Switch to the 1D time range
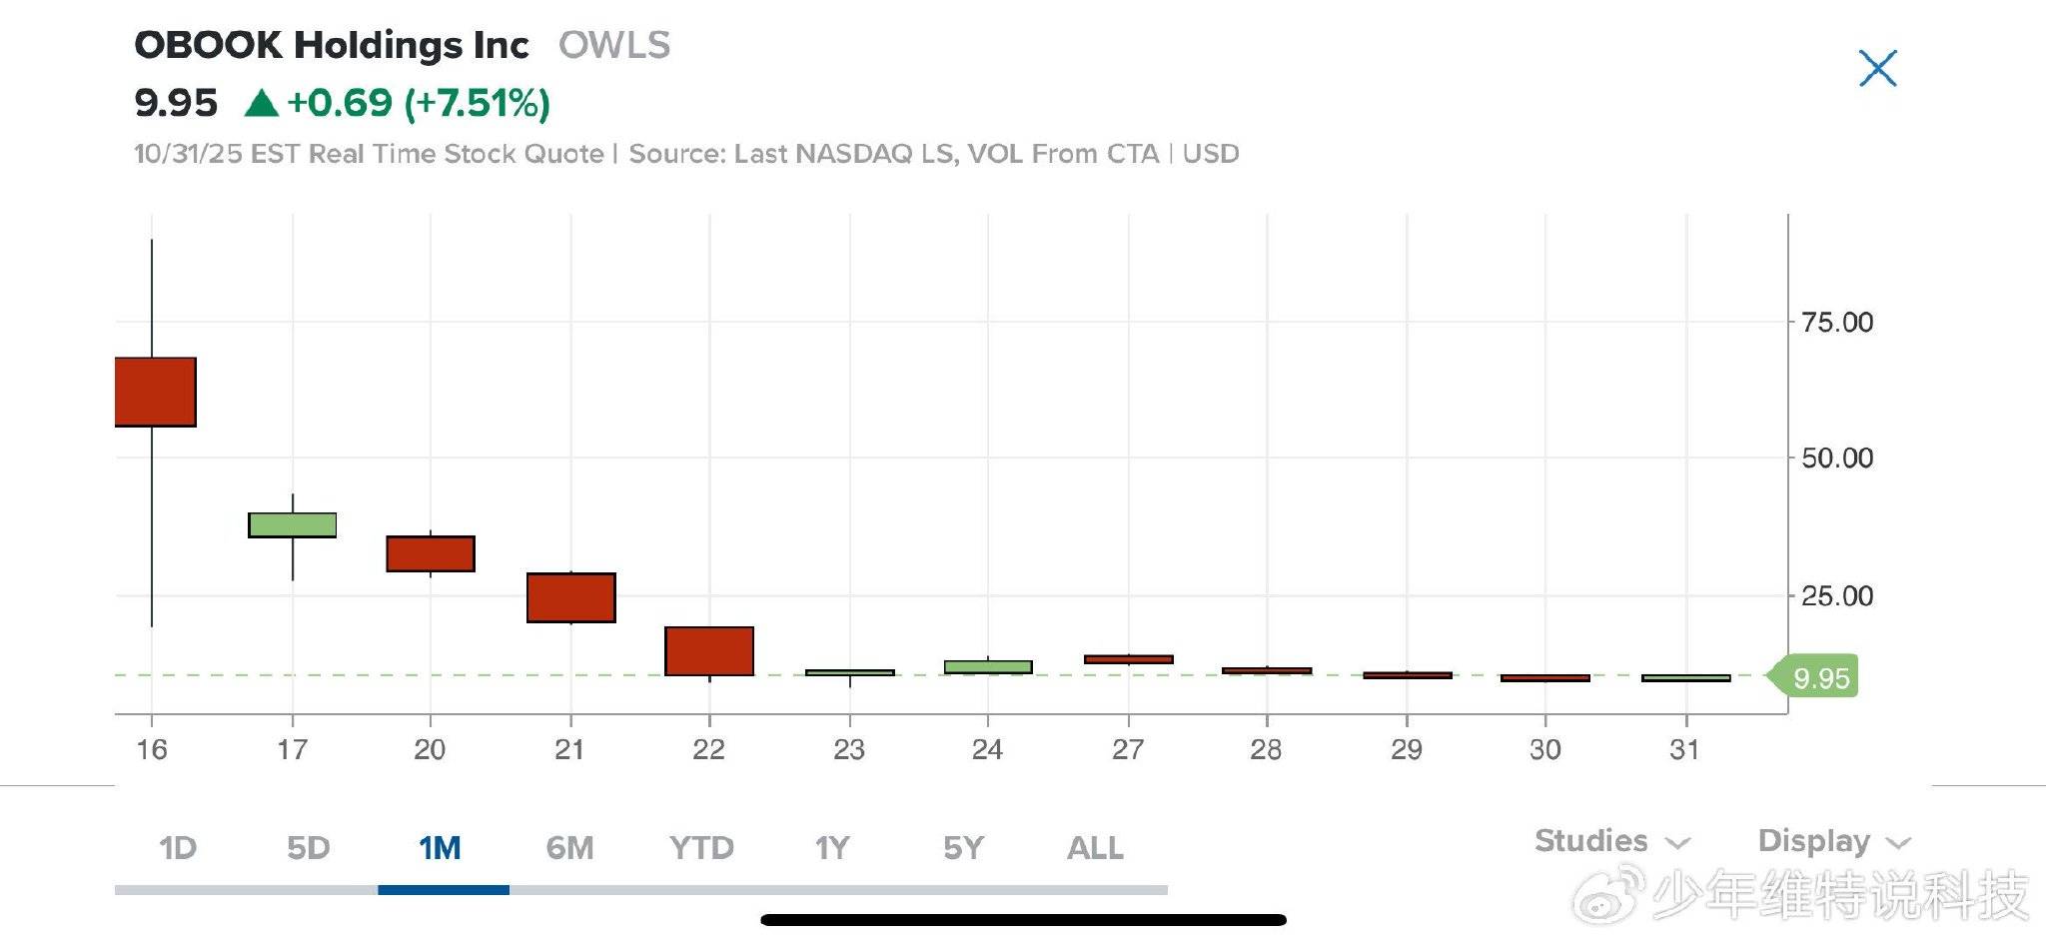This screenshot has width=2046, height=946. coord(178,848)
